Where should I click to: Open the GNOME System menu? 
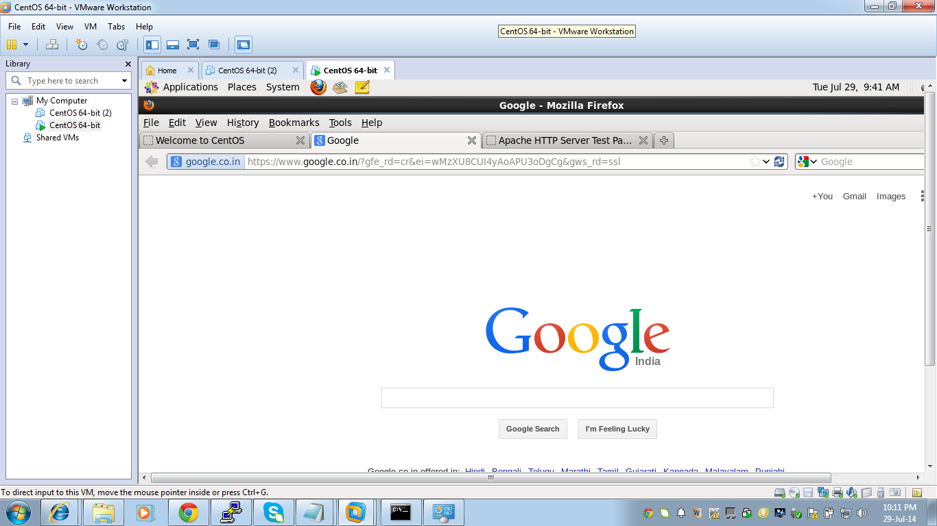pos(283,87)
